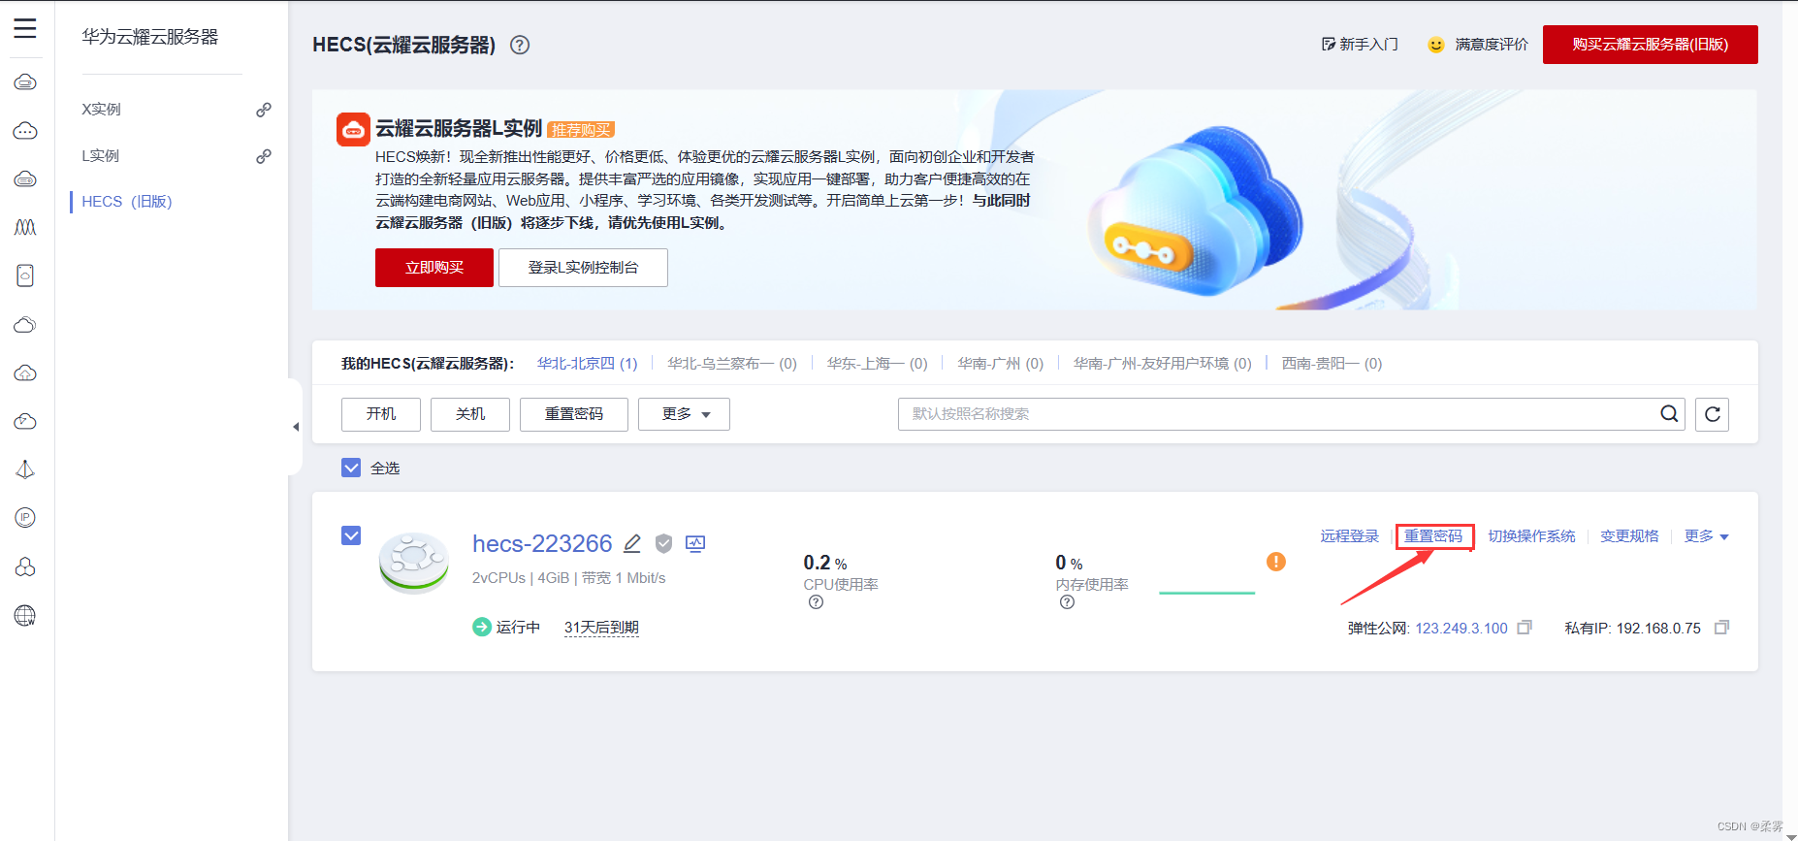
Task: Click the 重置密码 link in the server row
Action: [x=1433, y=536]
